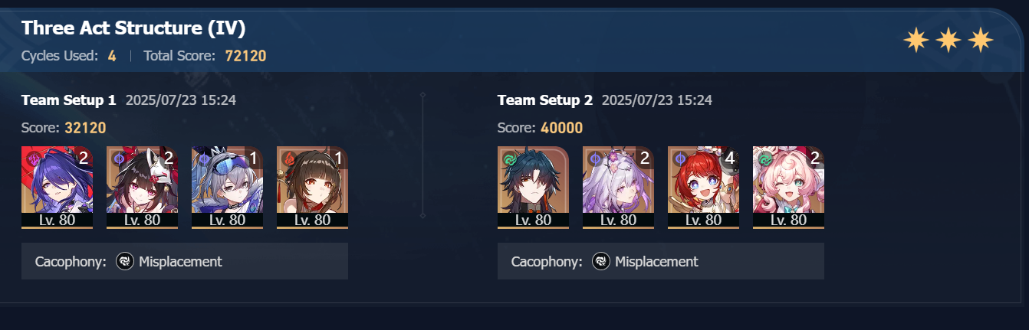Select the dark-haired wind character in Team Setup 2
This screenshot has height=330, width=1029.
533,188
